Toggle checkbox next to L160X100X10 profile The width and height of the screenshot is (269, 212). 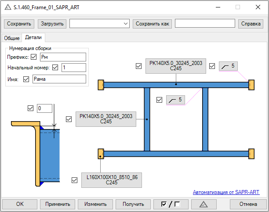tap(74, 180)
